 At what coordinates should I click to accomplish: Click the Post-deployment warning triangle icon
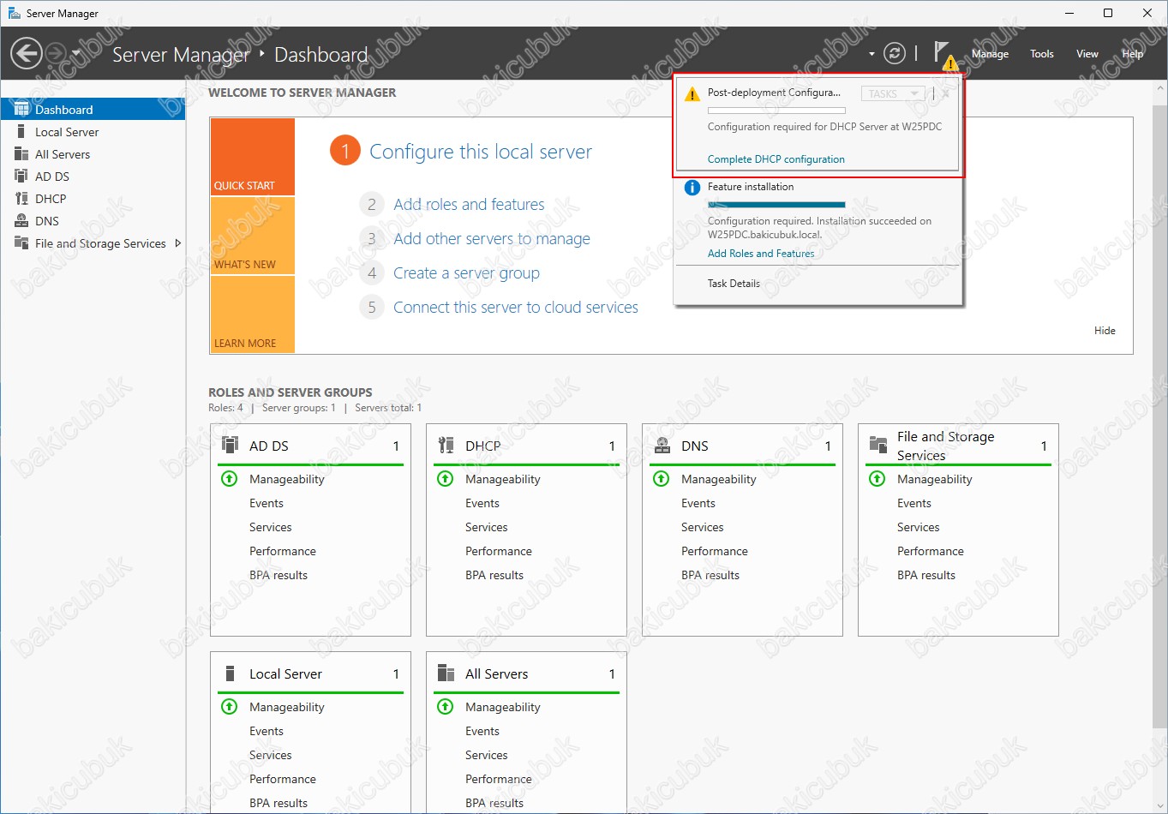(692, 94)
